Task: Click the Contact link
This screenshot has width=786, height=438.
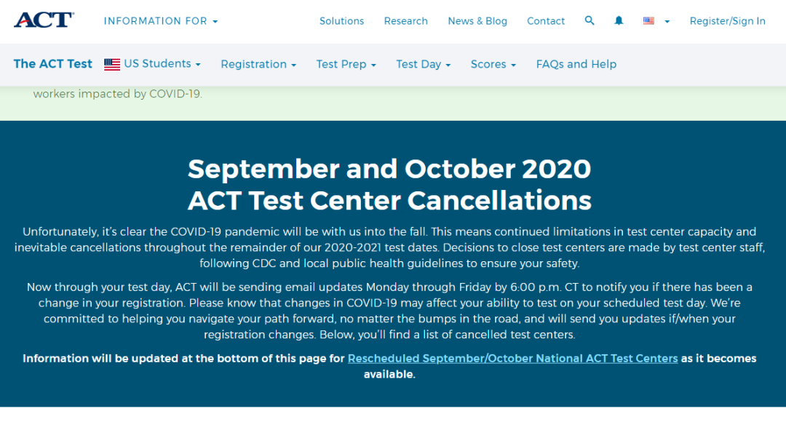Action: [x=546, y=21]
